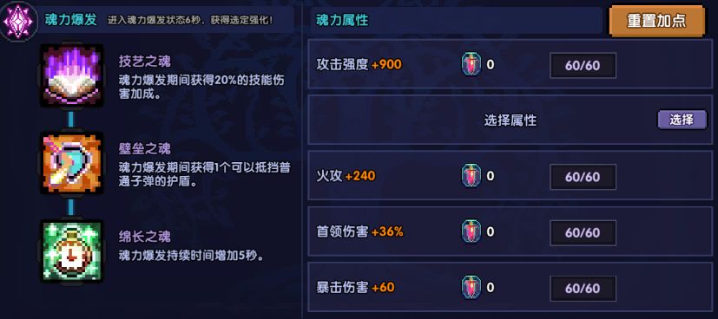
Task: Click the soul gem icon beside 暴击伤害
Action: tap(471, 288)
